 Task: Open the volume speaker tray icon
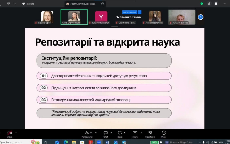point(208,142)
